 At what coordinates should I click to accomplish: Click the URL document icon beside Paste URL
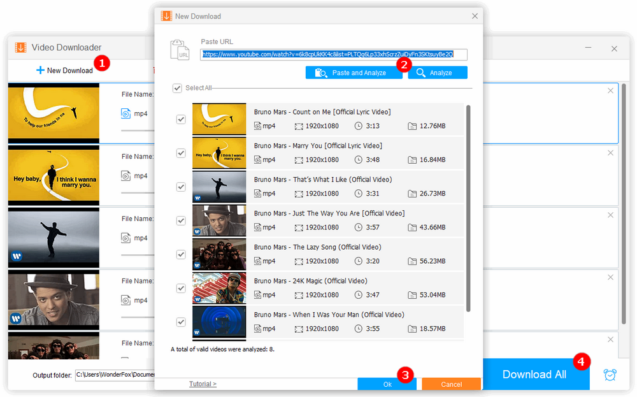180,50
